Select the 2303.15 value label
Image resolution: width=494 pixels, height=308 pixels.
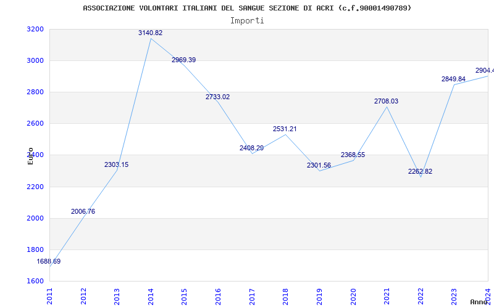point(117,165)
